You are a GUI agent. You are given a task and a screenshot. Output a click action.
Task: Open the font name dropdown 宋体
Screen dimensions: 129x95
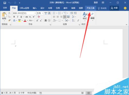pyautogui.click(x=24, y=13)
